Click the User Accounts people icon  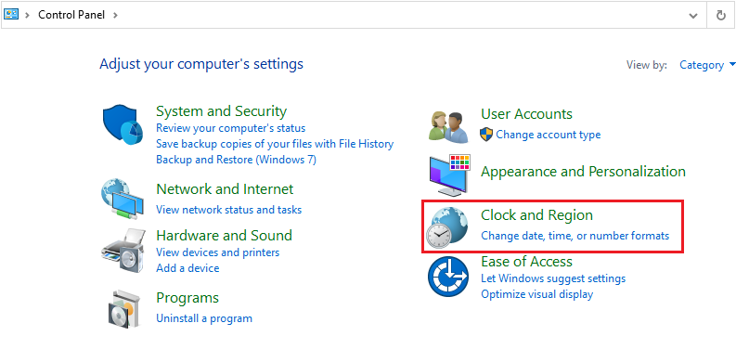click(x=448, y=126)
